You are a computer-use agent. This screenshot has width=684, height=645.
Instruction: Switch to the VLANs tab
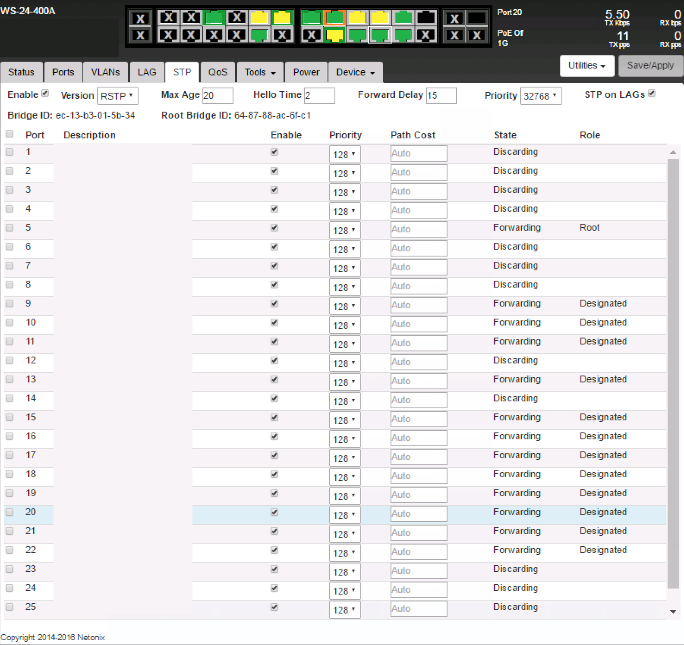coord(105,72)
